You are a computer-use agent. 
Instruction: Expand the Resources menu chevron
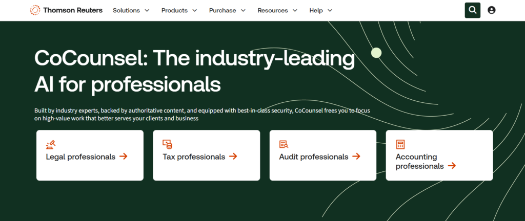click(295, 10)
